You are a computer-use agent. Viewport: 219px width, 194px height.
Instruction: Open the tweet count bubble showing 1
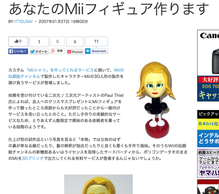(39, 42)
